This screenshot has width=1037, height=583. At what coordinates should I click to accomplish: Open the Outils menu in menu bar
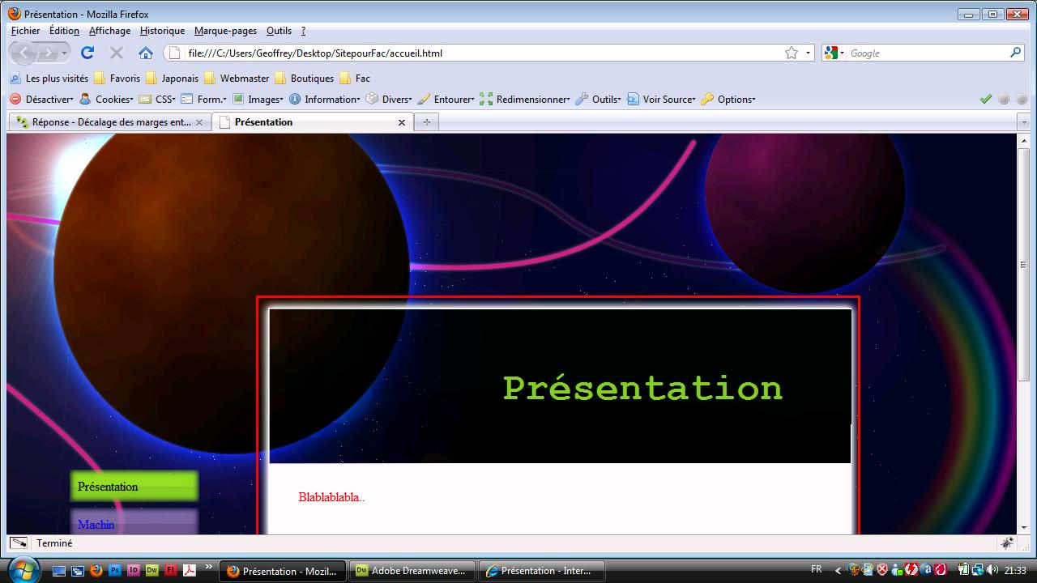[x=279, y=31]
